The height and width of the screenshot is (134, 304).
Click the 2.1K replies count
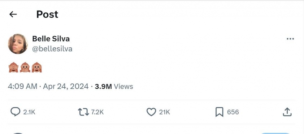tap(29, 112)
